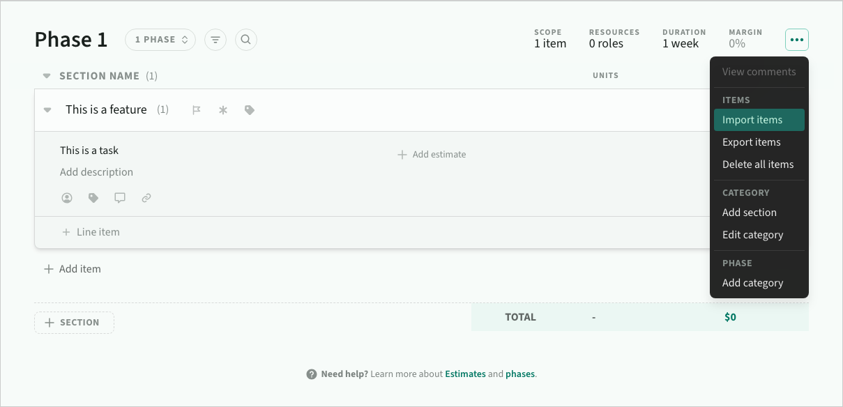Click the flag icon on the feature row

[x=197, y=110]
